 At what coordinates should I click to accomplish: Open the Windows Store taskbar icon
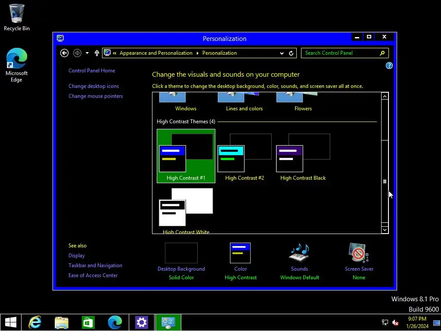point(88,322)
